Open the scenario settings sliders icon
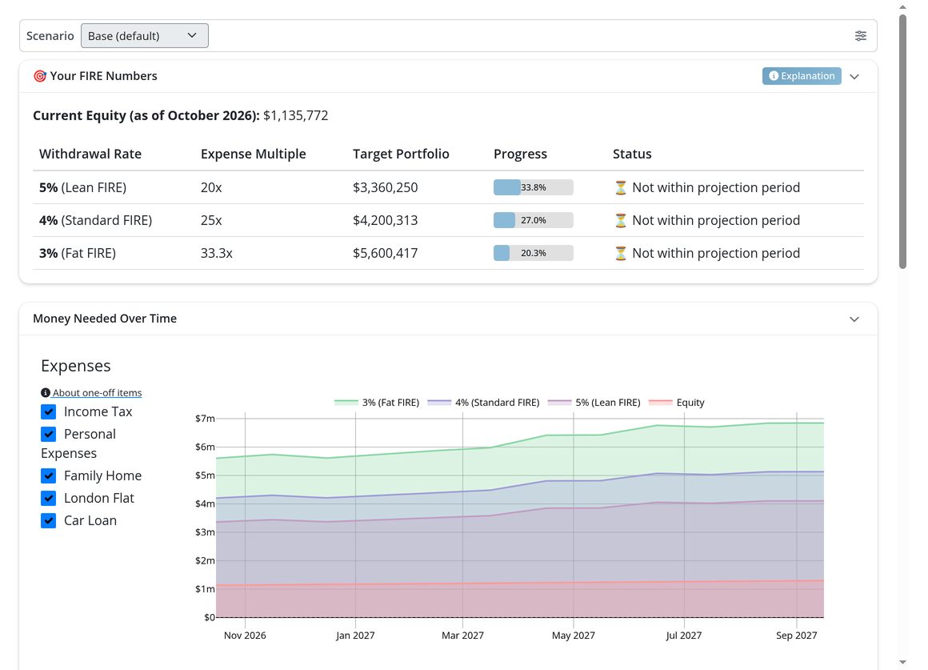 pyautogui.click(x=861, y=35)
